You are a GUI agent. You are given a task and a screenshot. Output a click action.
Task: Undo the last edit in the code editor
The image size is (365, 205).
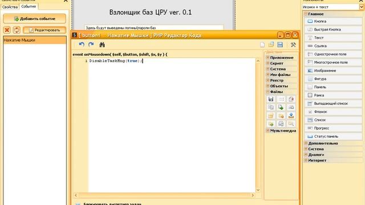(82, 44)
